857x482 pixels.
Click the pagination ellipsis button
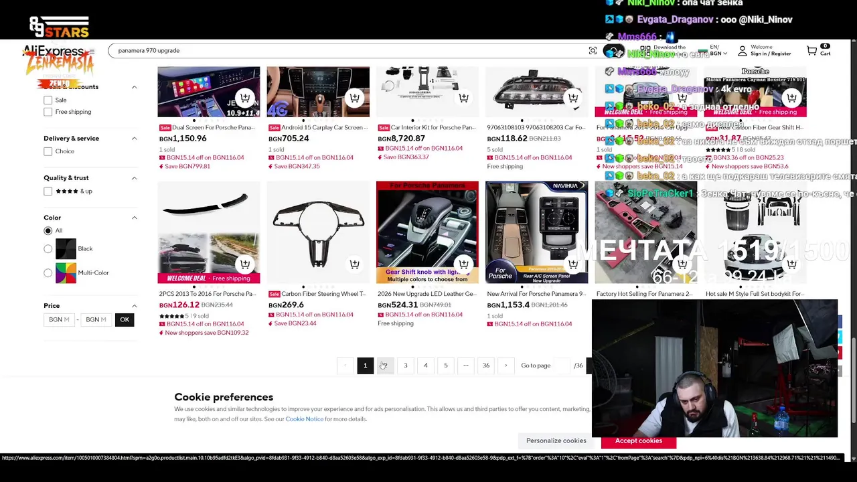[x=465, y=366]
